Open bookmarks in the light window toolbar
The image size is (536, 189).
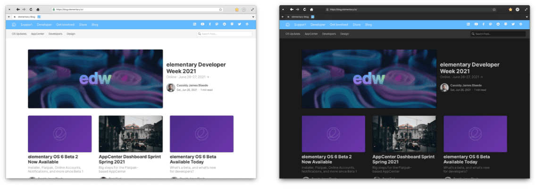point(237,9)
